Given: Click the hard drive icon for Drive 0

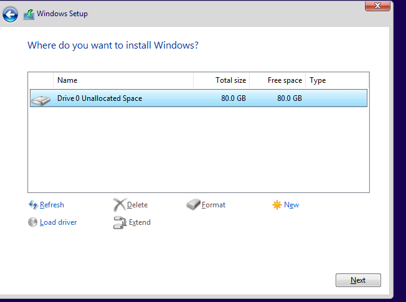Looking at the screenshot, I should [40, 100].
